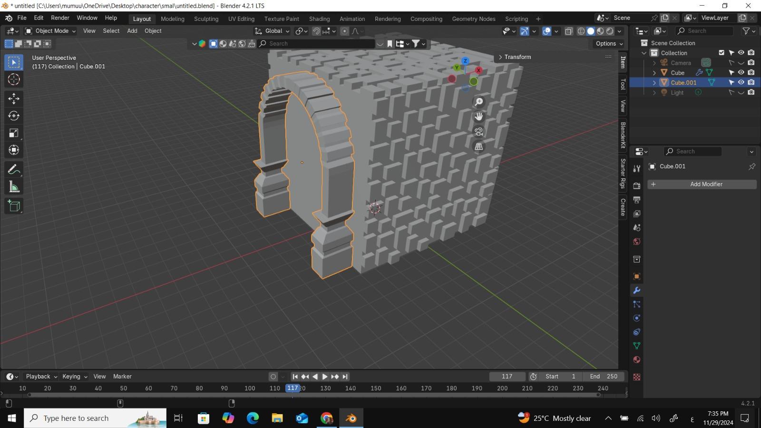The width and height of the screenshot is (761, 428).
Task: Select the Measure tool
Action: 14,187
